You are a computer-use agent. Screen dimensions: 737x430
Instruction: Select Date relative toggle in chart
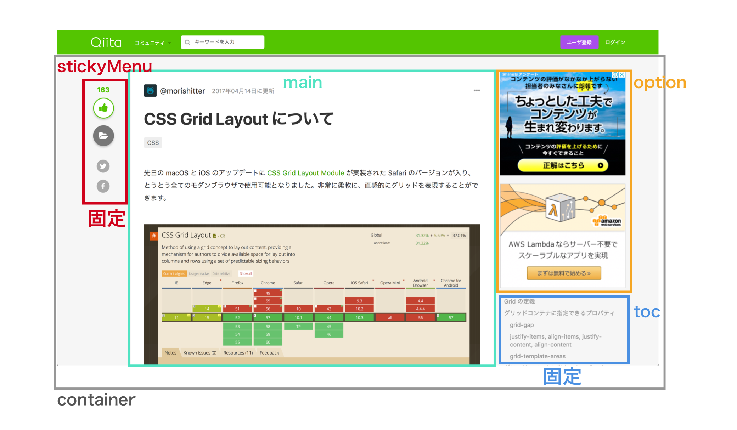[221, 273]
